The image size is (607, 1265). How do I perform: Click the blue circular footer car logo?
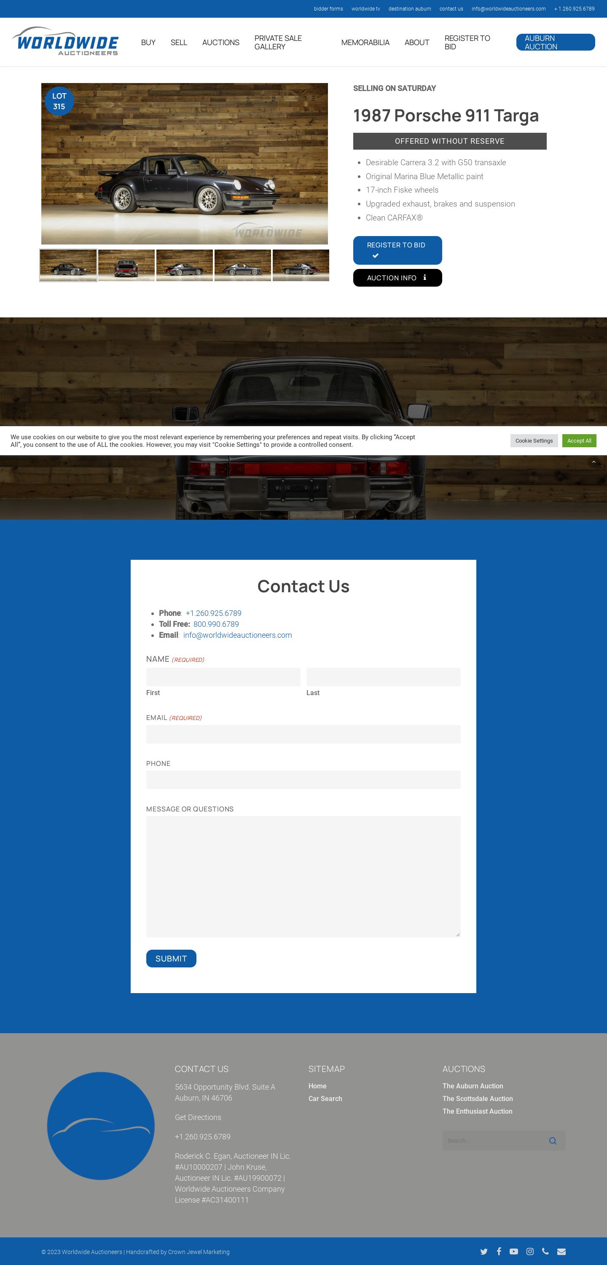[101, 1125]
